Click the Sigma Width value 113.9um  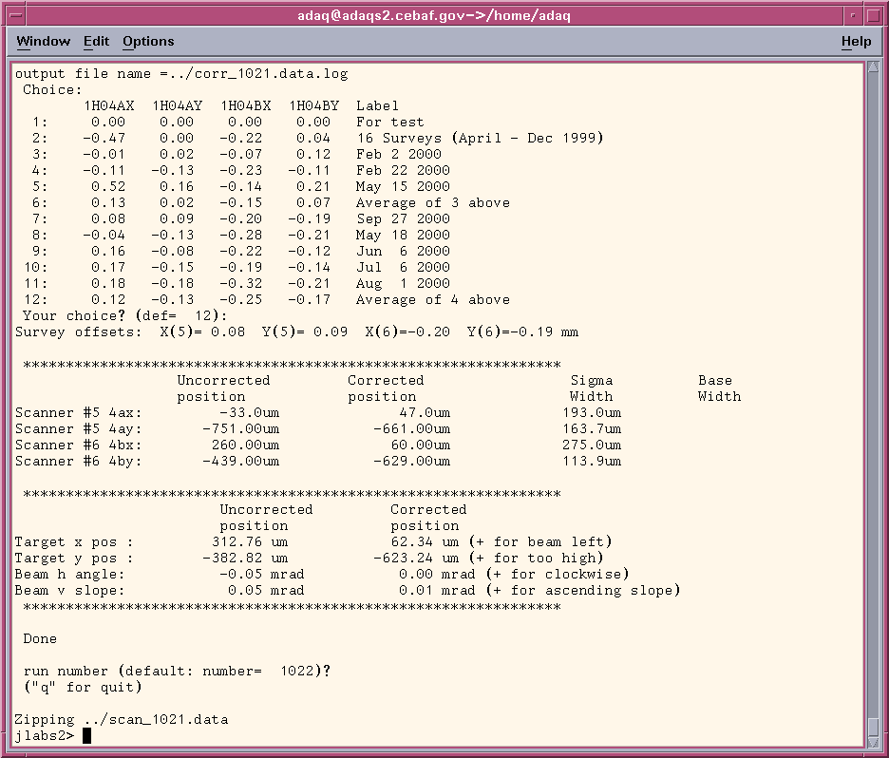coord(592,462)
